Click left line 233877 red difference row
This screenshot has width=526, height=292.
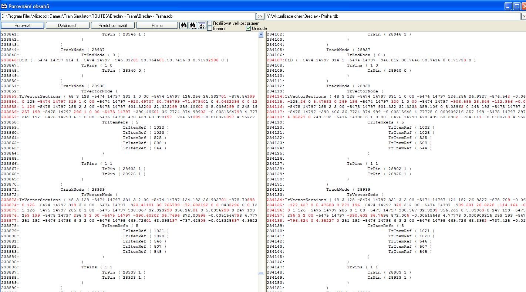[129, 221]
